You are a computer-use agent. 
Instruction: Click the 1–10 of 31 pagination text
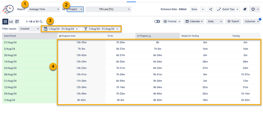coord(32,21)
